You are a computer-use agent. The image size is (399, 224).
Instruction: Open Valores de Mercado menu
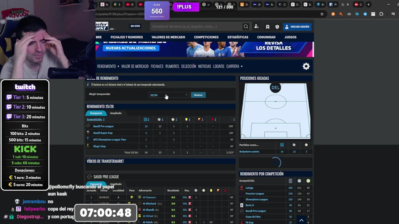tap(168, 37)
